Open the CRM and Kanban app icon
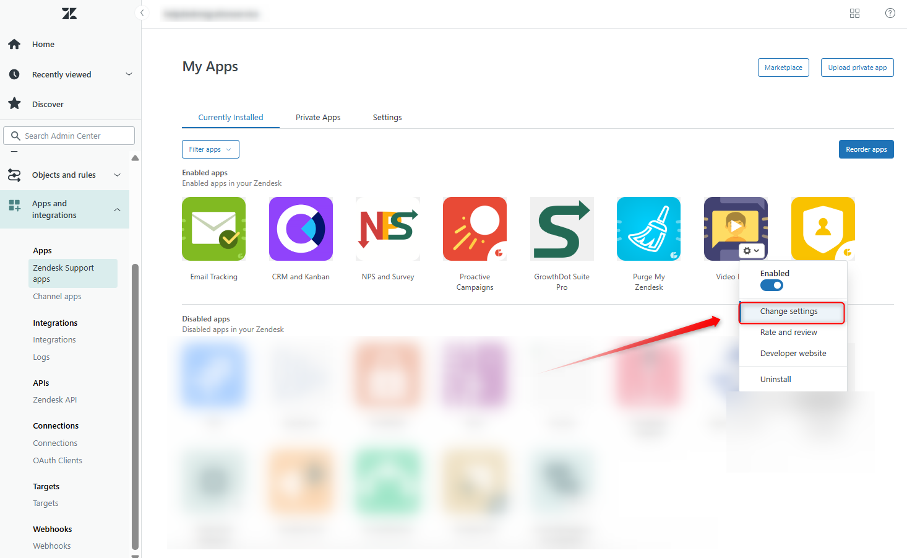 pos(301,229)
